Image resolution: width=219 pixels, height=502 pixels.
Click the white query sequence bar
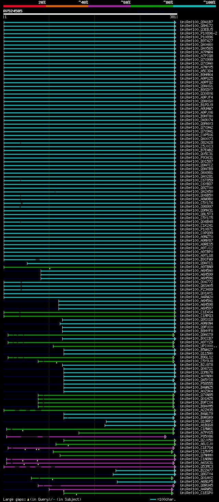pos(90,14)
